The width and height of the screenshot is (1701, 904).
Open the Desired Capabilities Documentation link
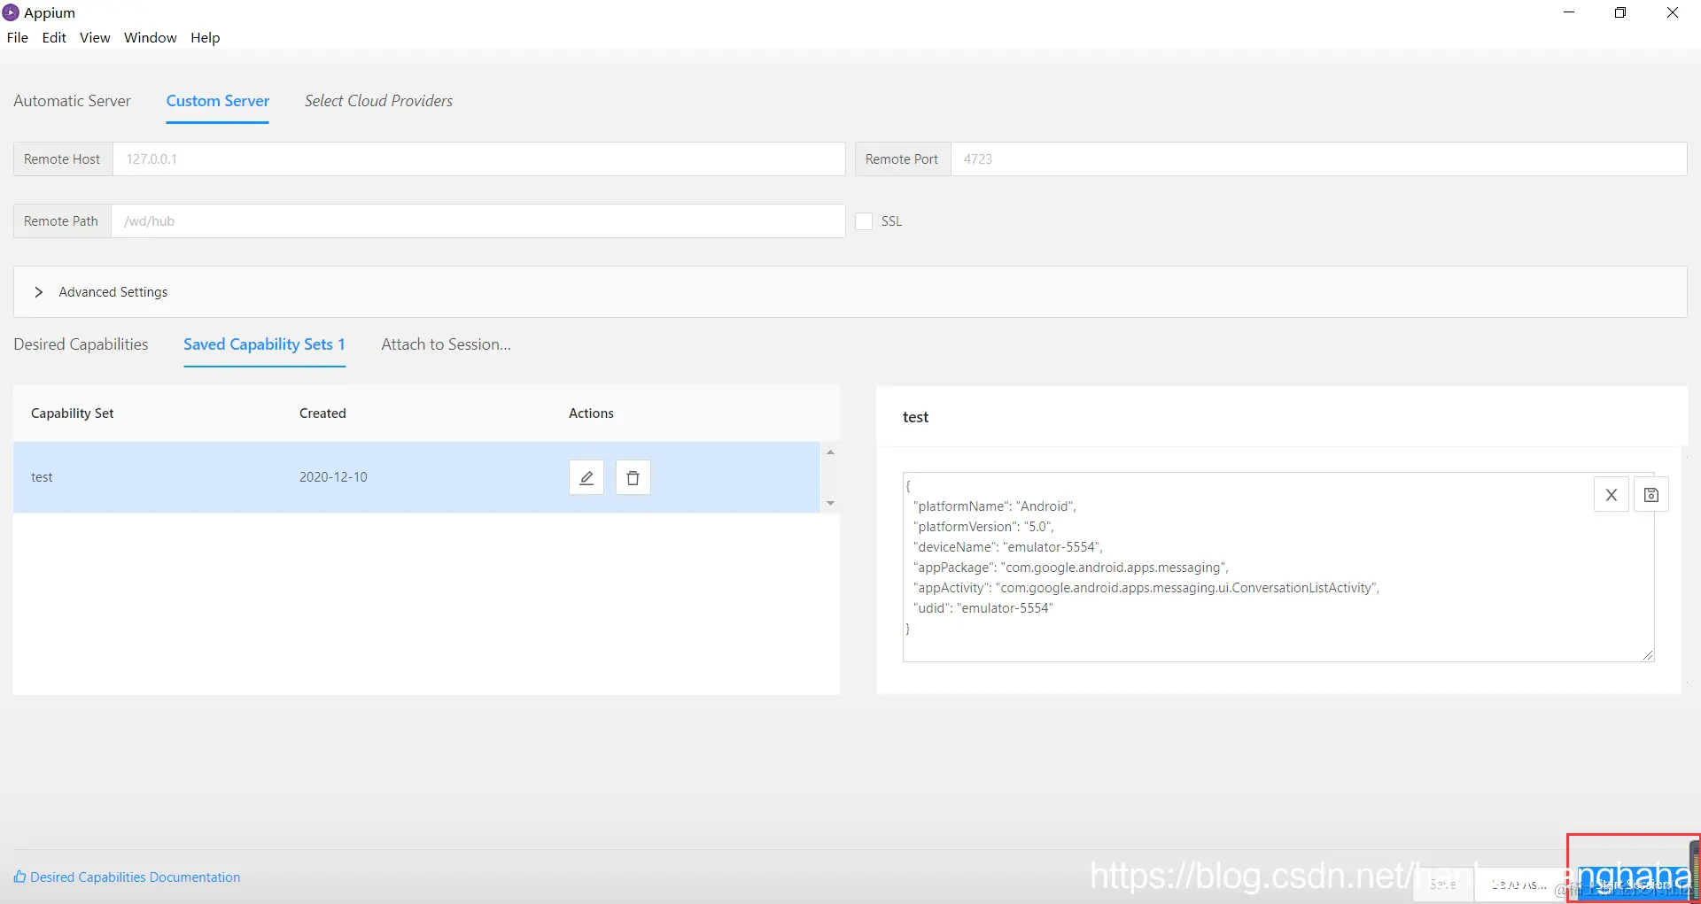pyautogui.click(x=136, y=877)
